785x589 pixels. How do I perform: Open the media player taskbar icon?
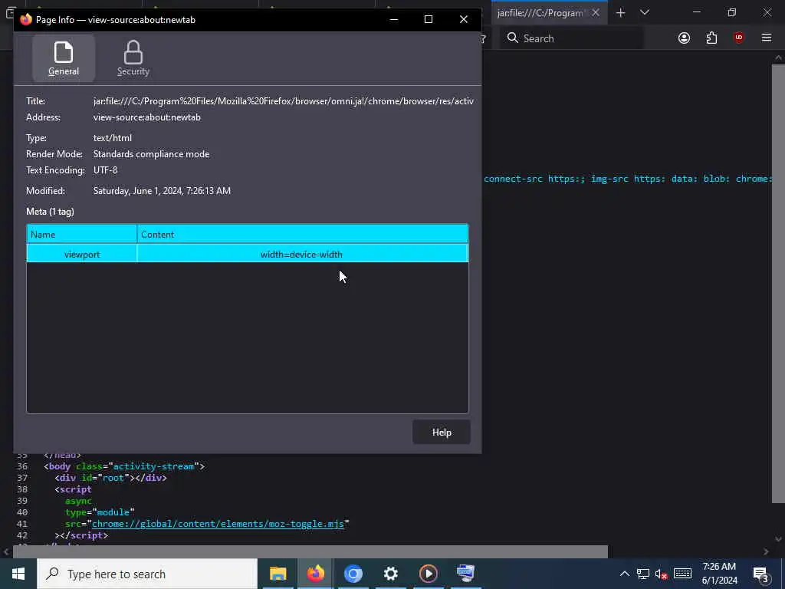[428, 574]
